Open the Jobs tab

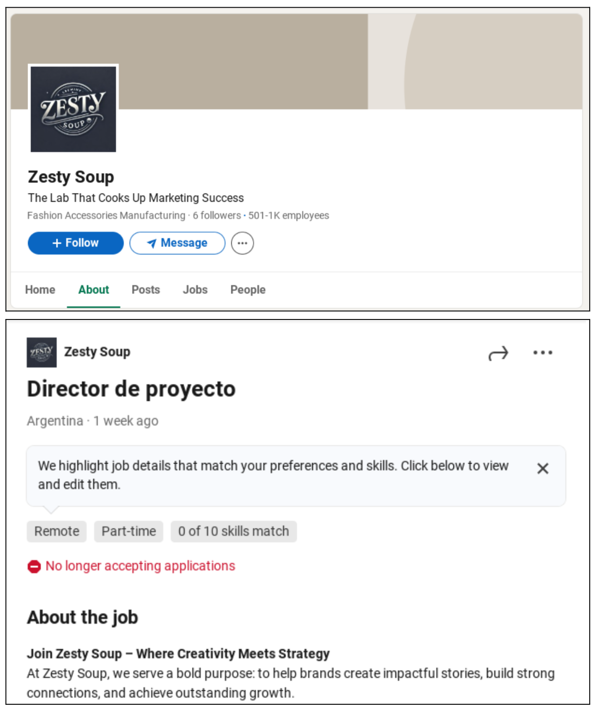(x=195, y=290)
